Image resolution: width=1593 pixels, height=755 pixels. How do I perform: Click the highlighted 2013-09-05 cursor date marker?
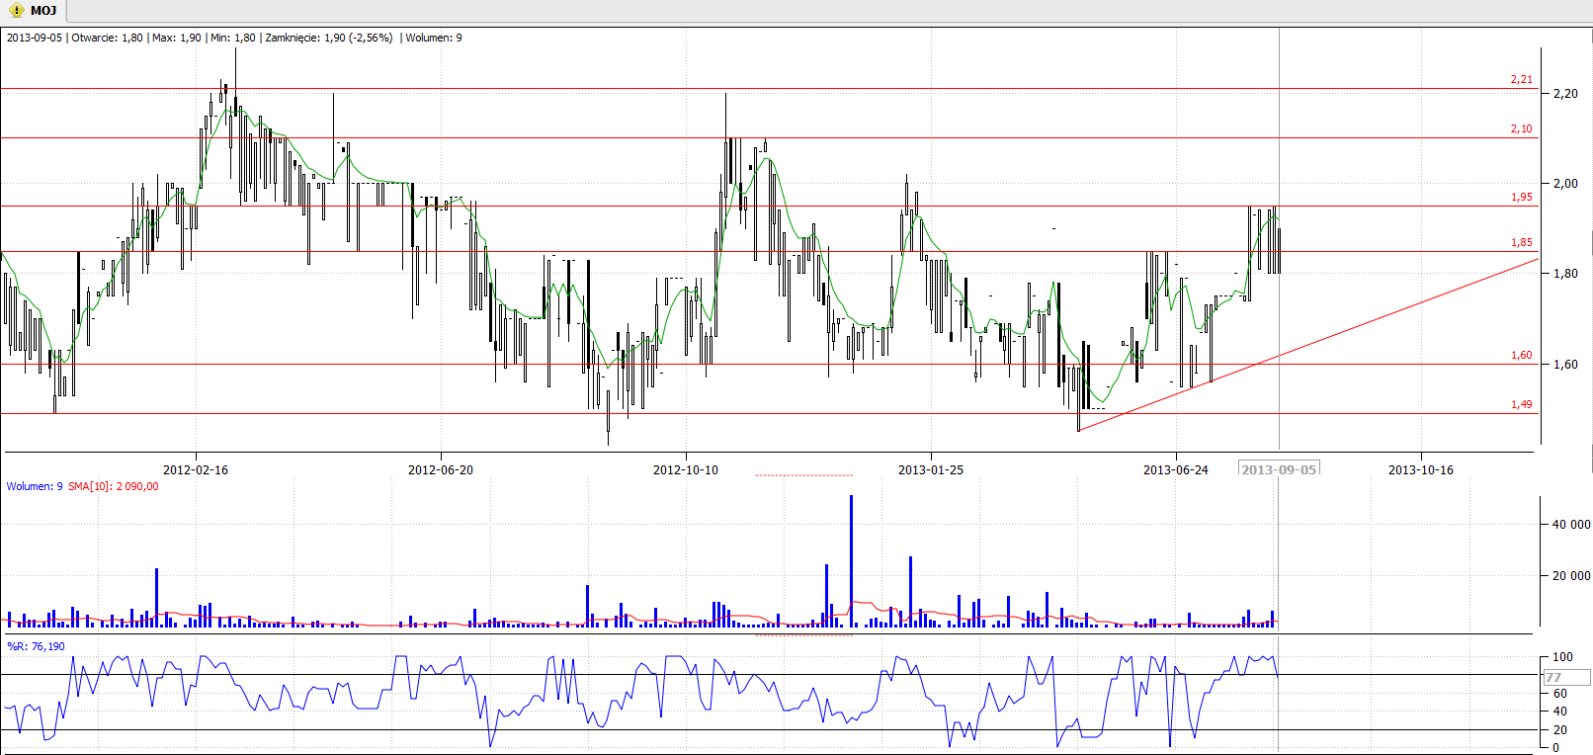coord(1280,468)
